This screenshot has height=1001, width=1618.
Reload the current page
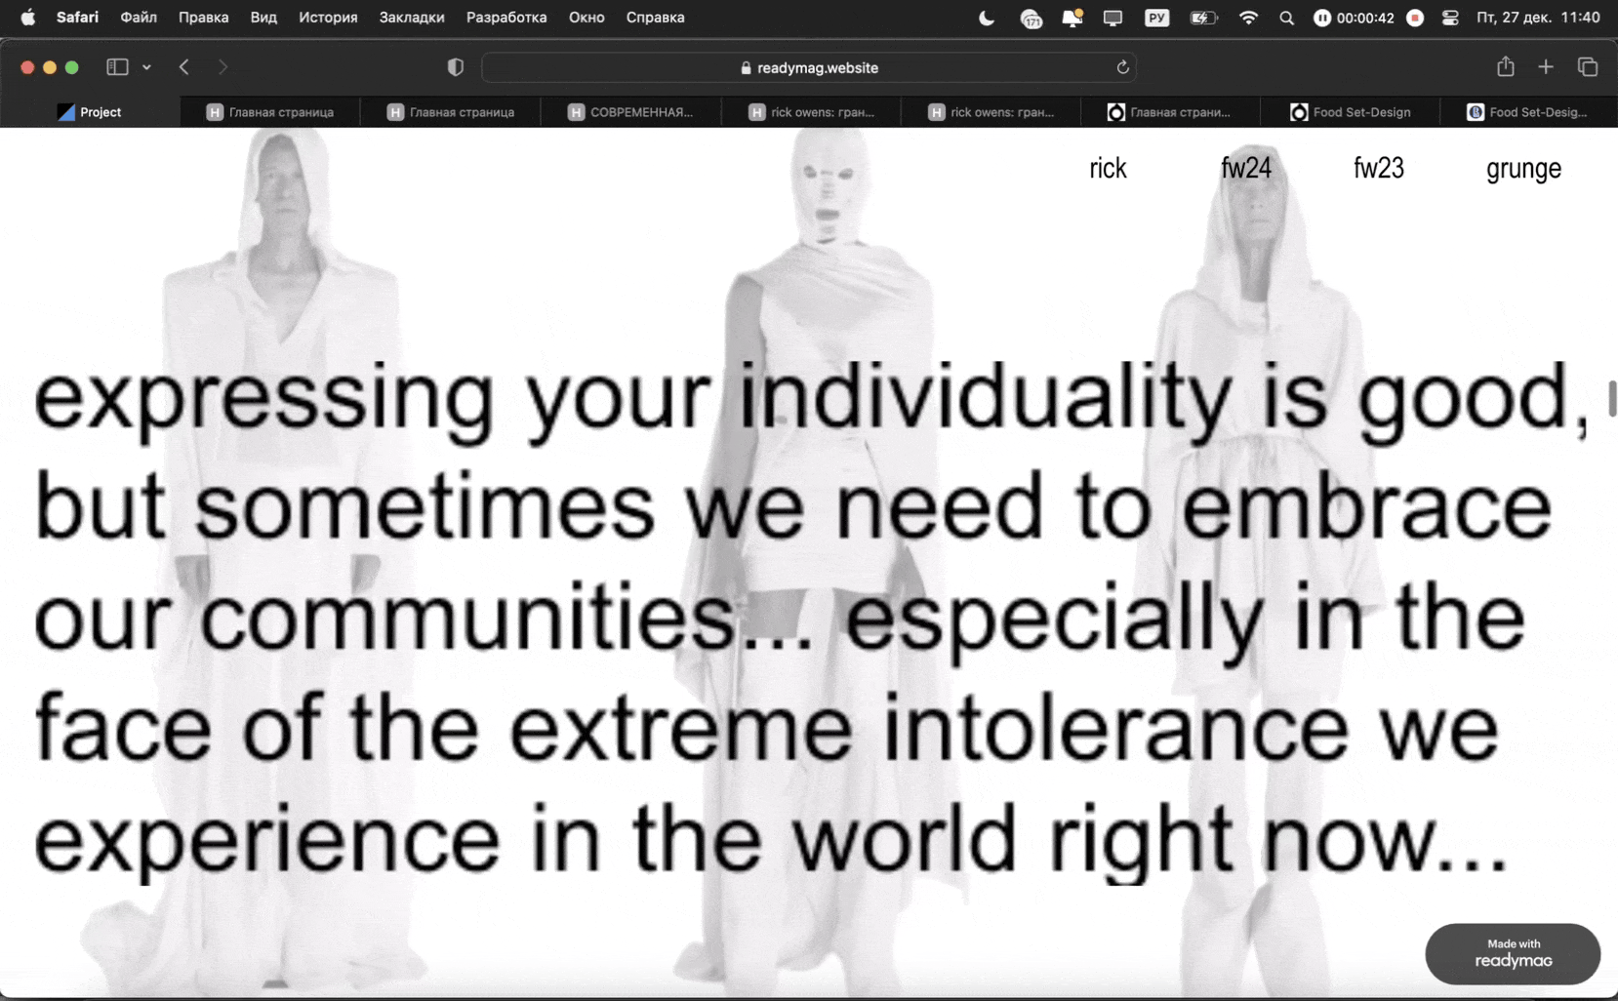pyautogui.click(x=1122, y=67)
